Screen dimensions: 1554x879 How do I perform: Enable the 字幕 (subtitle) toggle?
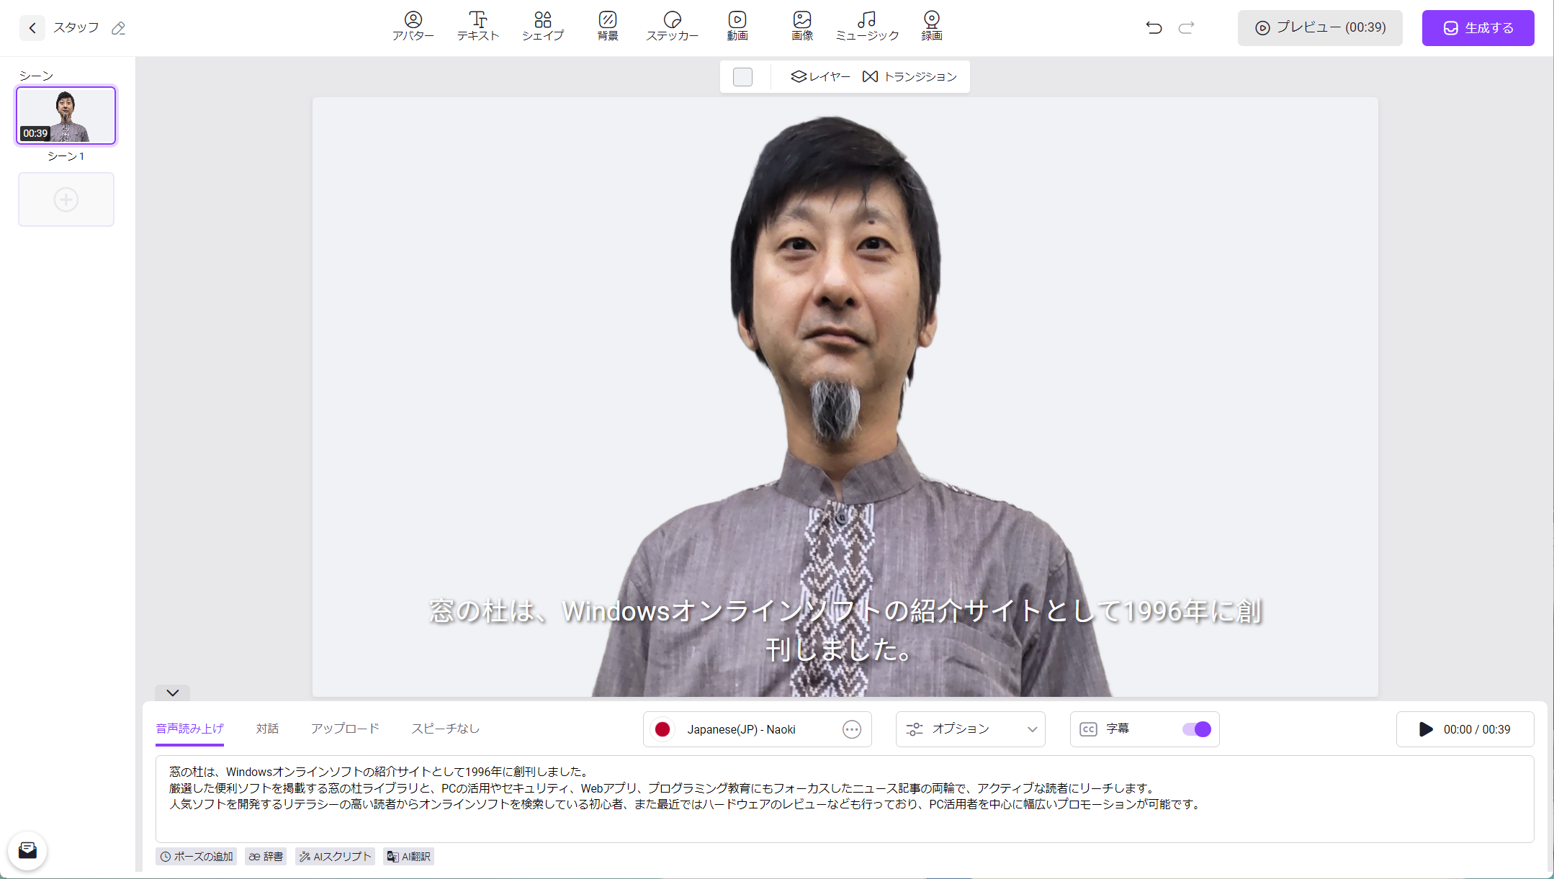[x=1196, y=729]
